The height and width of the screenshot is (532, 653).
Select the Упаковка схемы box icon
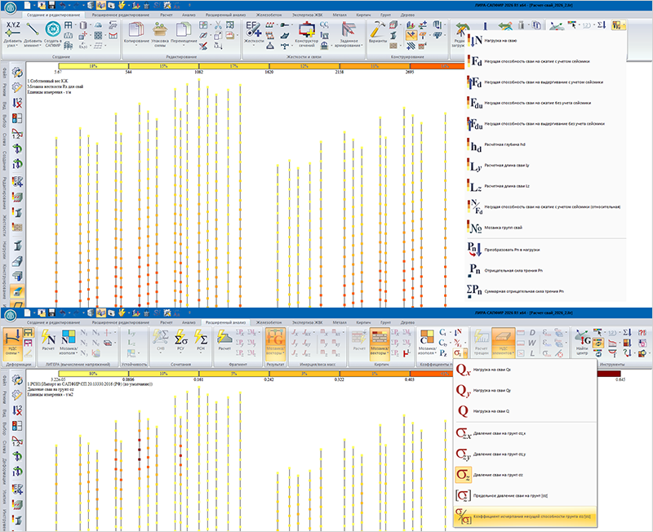coord(160,29)
